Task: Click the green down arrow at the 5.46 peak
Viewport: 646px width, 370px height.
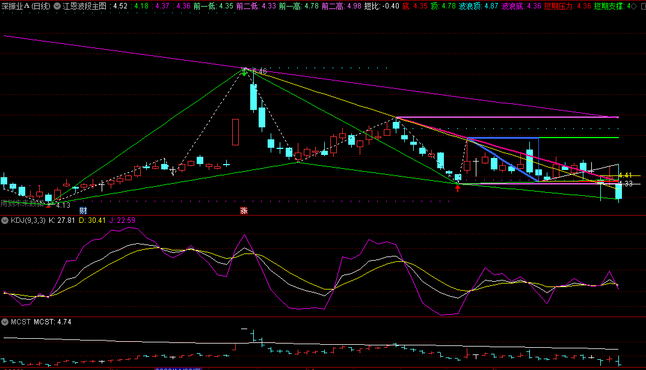Action: 244,73
